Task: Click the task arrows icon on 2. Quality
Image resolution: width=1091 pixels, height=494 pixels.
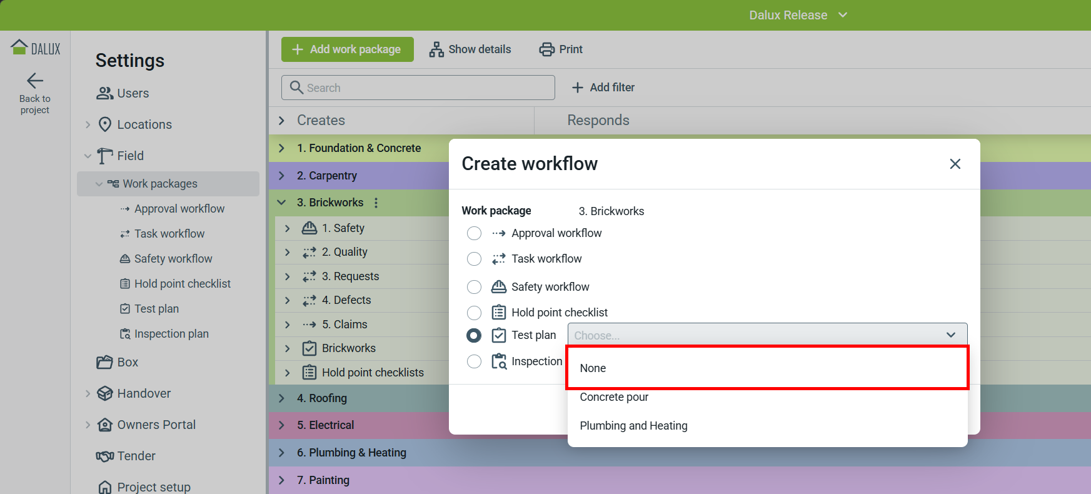Action: pyautogui.click(x=309, y=252)
